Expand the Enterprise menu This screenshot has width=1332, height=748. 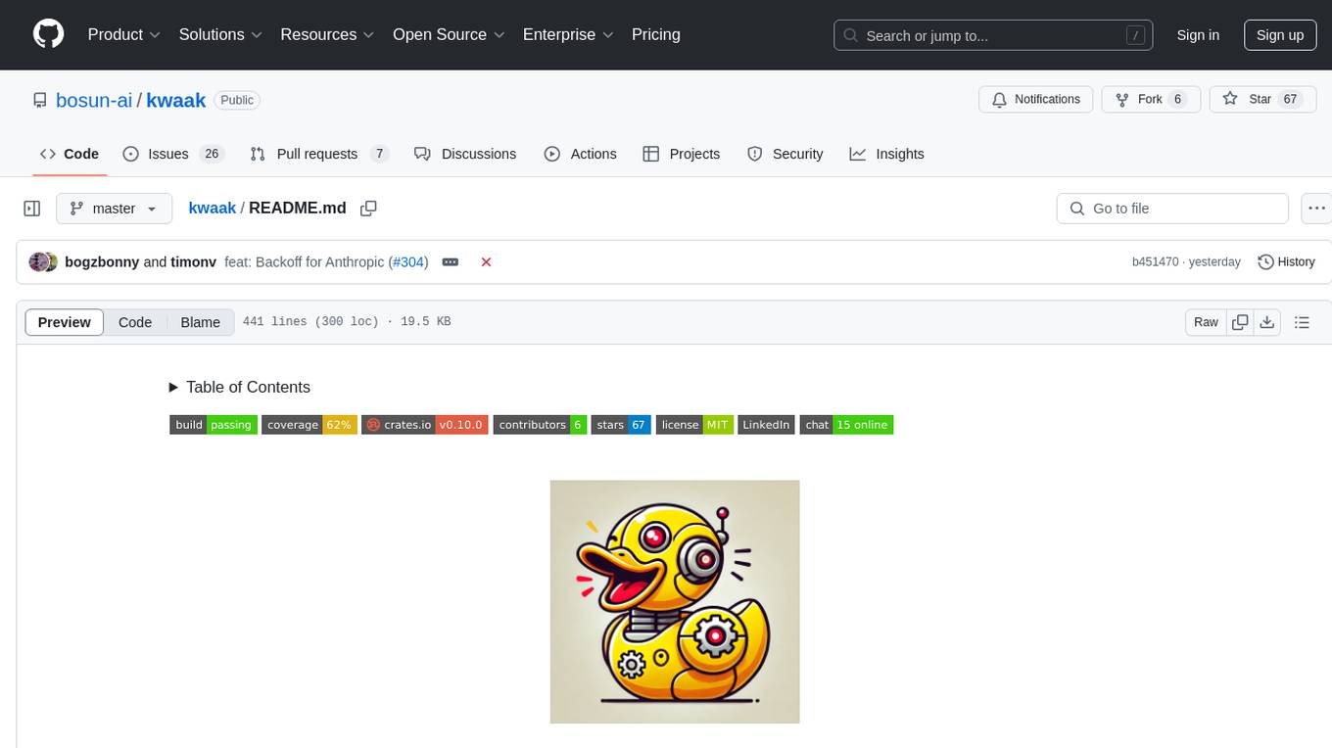pyautogui.click(x=568, y=34)
